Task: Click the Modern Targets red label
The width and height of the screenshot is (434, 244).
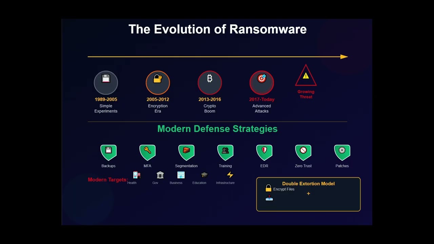Action: tap(108, 180)
